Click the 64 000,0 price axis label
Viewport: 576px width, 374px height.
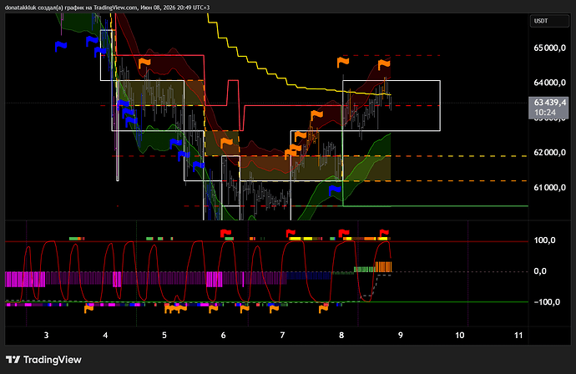549,83
